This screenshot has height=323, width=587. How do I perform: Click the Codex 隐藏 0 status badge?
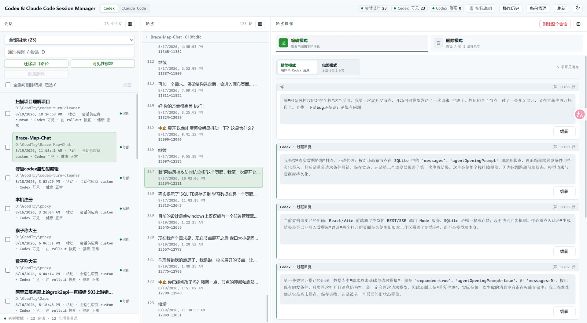[x=447, y=8]
